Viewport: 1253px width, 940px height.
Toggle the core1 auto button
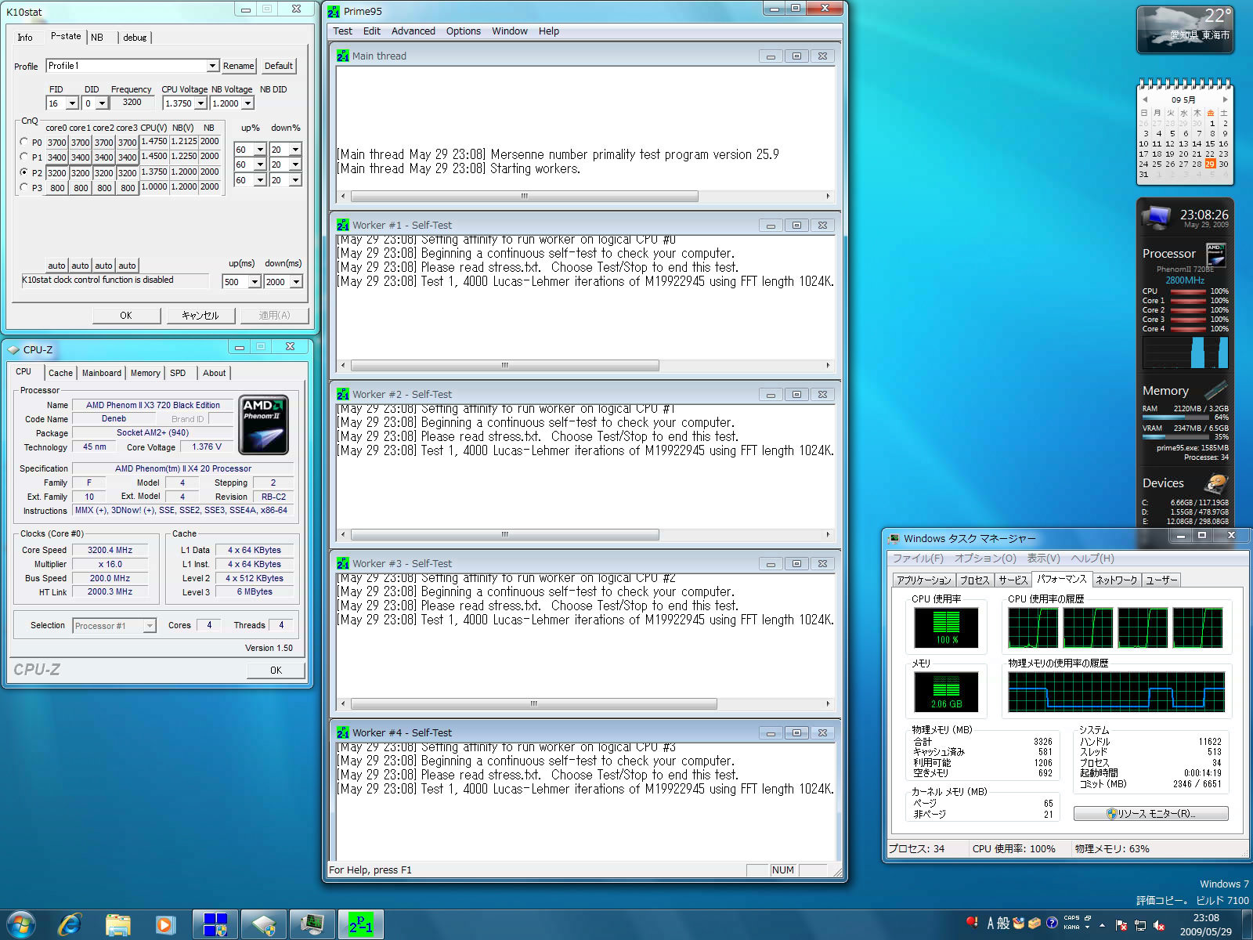coord(80,266)
